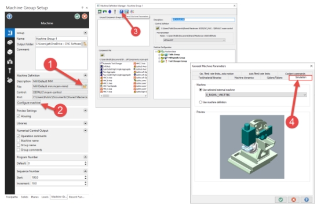Browse for the output folder
This screenshot has width=321, height=211.
(x=85, y=44)
